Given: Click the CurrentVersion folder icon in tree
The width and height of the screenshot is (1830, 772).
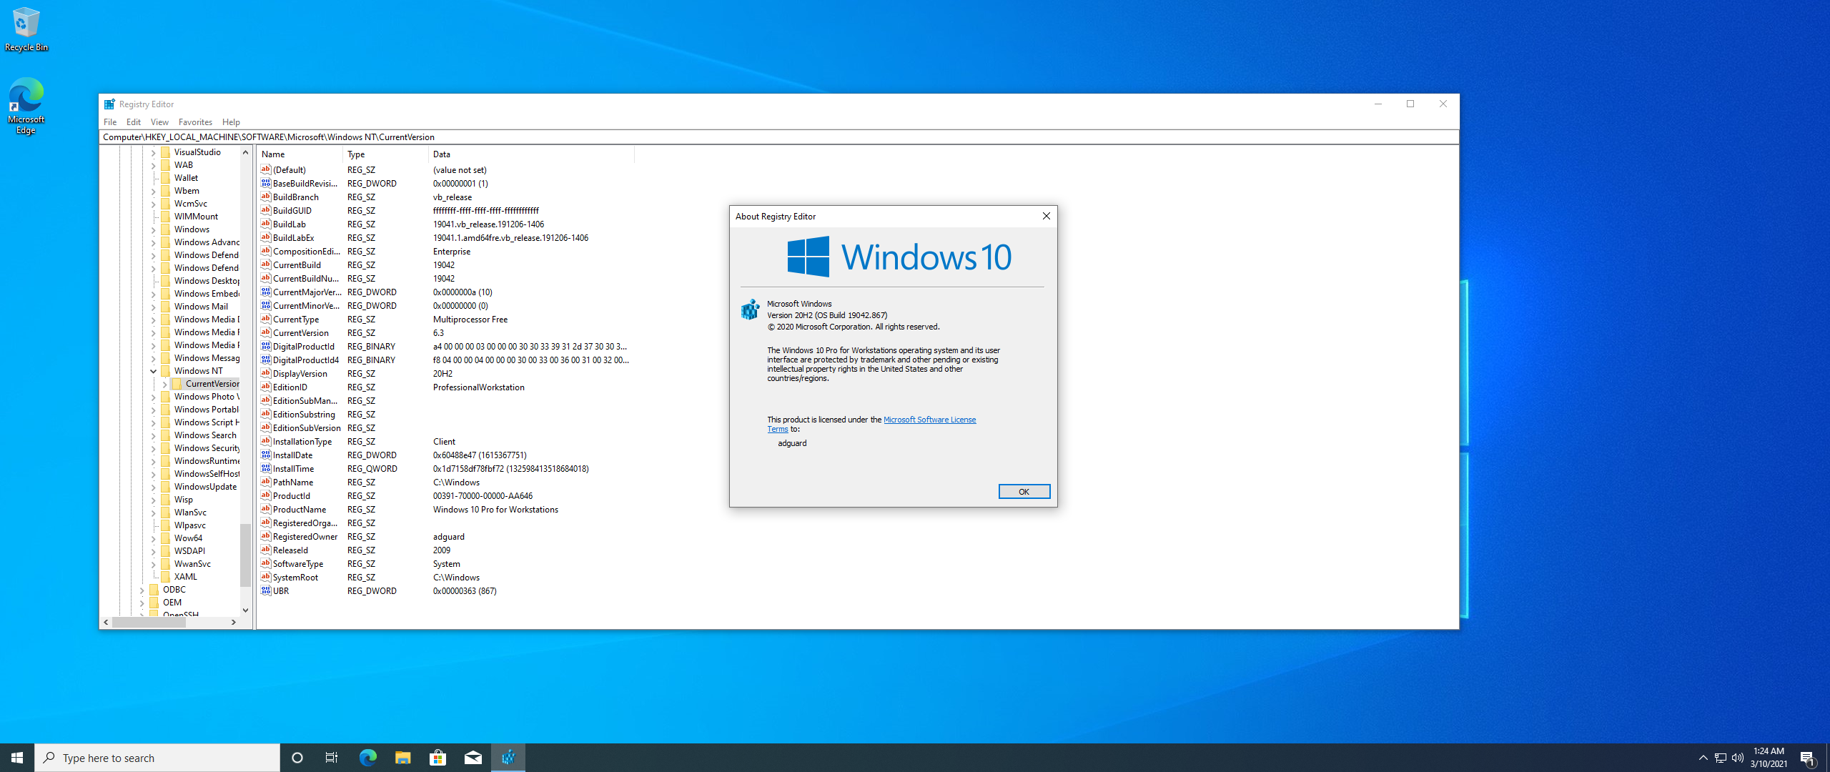Looking at the screenshot, I should pos(177,384).
